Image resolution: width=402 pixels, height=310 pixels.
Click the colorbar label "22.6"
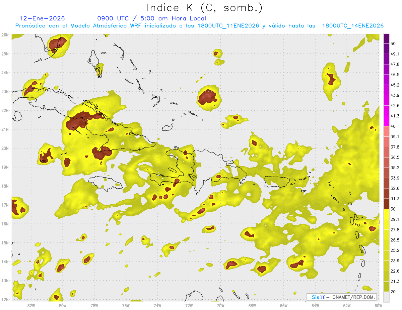click(395, 271)
